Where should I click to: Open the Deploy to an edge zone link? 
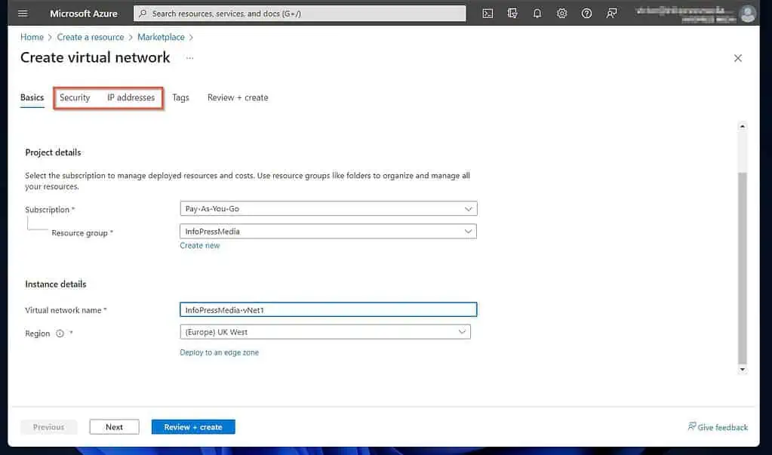tap(219, 352)
